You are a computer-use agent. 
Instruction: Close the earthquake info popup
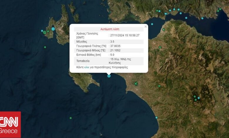tap(145, 26)
